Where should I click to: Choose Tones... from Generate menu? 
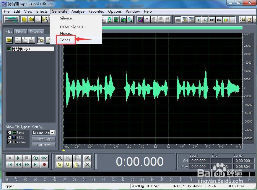[x=76, y=40]
